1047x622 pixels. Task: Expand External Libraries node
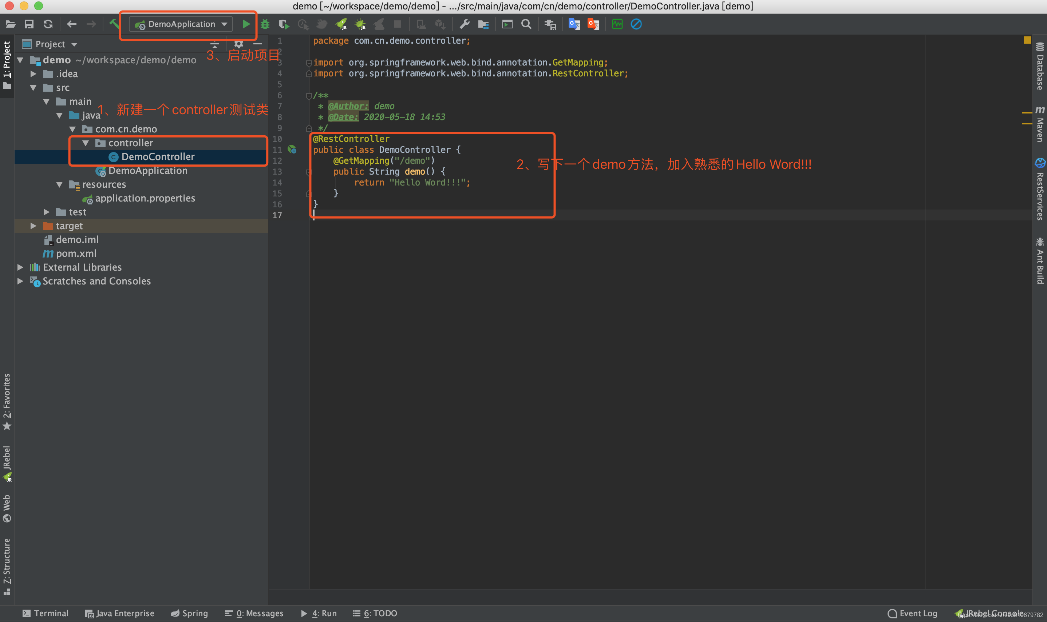[x=20, y=267]
